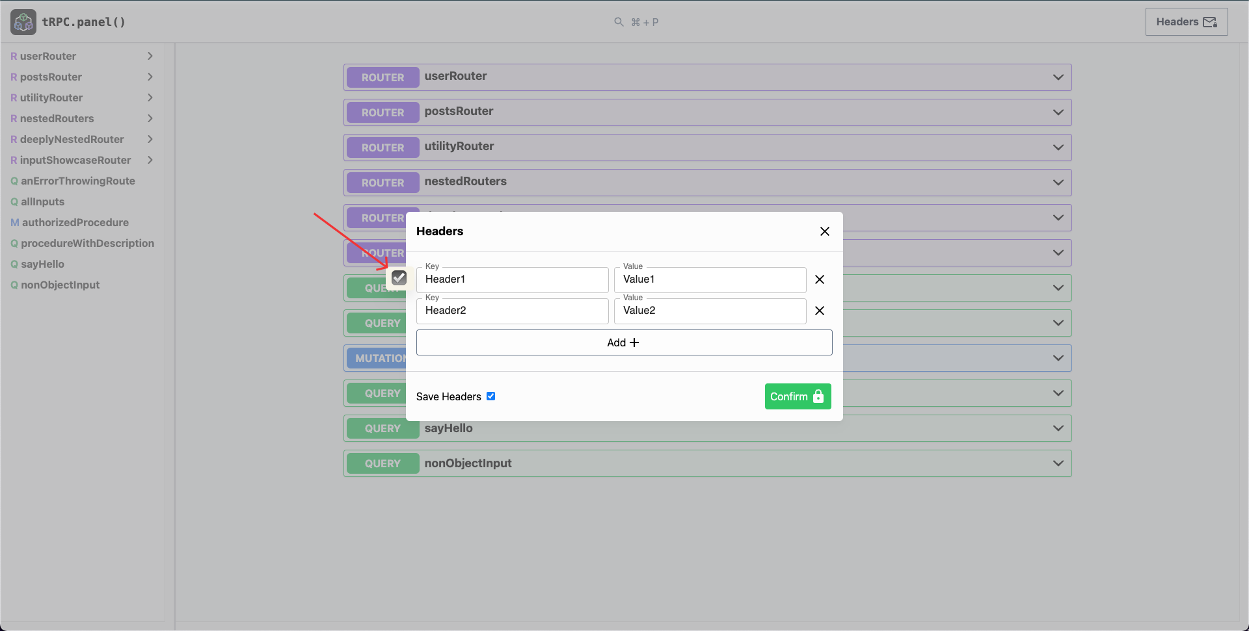
Task: Expand the utilityRouter panel chevron
Action: 1058,148
